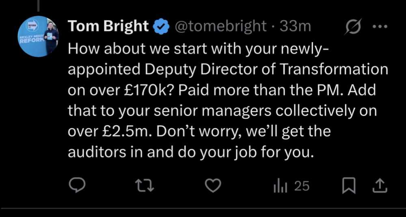This screenshot has height=217, width=406.
Task: Open Tom Bright's profile via display name
Action: pos(108,26)
